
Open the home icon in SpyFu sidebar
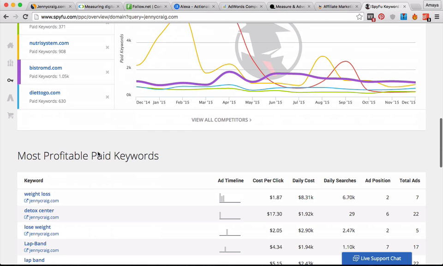coord(11,46)
